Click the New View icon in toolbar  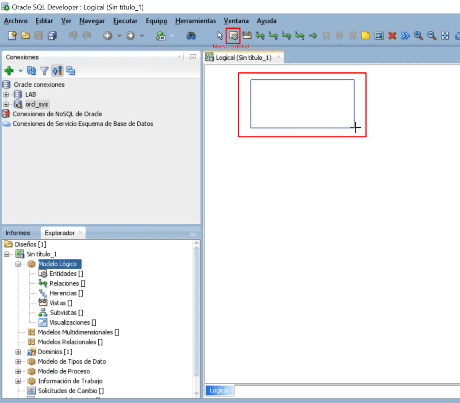pos(247,35)
